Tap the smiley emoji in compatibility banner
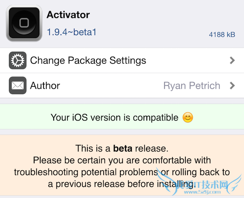Viewport: 244px width, 198px height. point(187,118)
